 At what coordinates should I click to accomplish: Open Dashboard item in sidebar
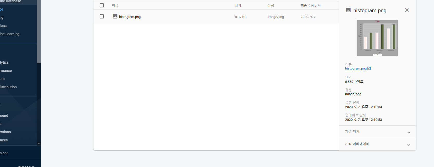[x=4, y=115]
